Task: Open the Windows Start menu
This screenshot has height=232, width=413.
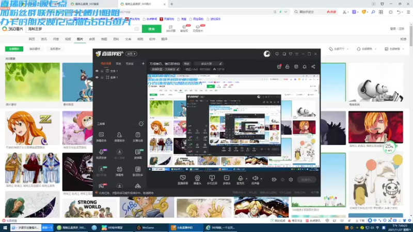Action: point(5,227)
